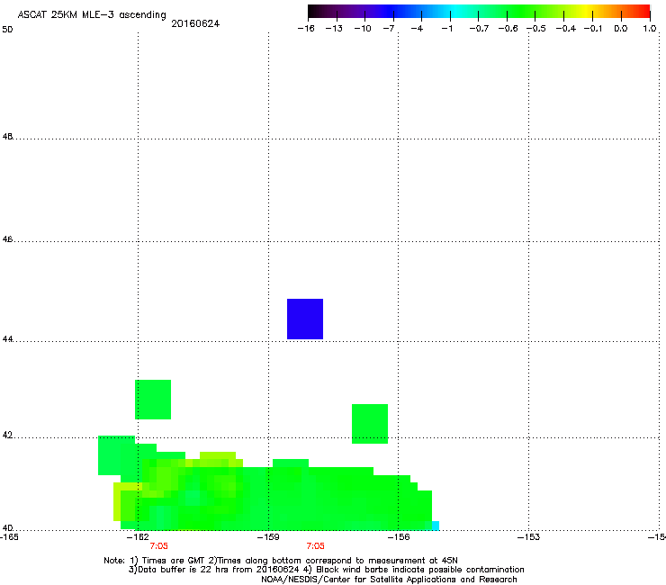Click the -0.1 colorbar label
666x585 pixels.
coord(593,29)
